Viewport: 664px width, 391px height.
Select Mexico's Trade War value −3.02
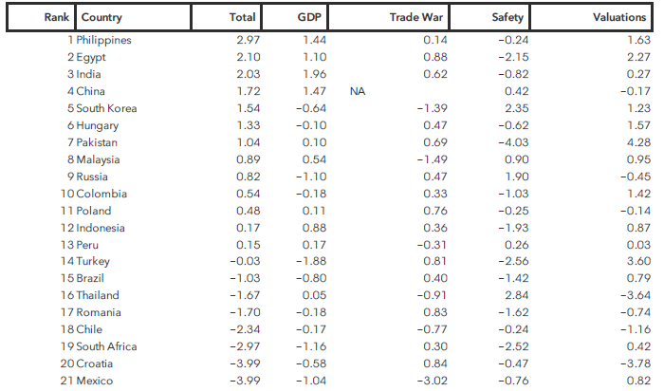pyautogui.click(x=430, y=382)
